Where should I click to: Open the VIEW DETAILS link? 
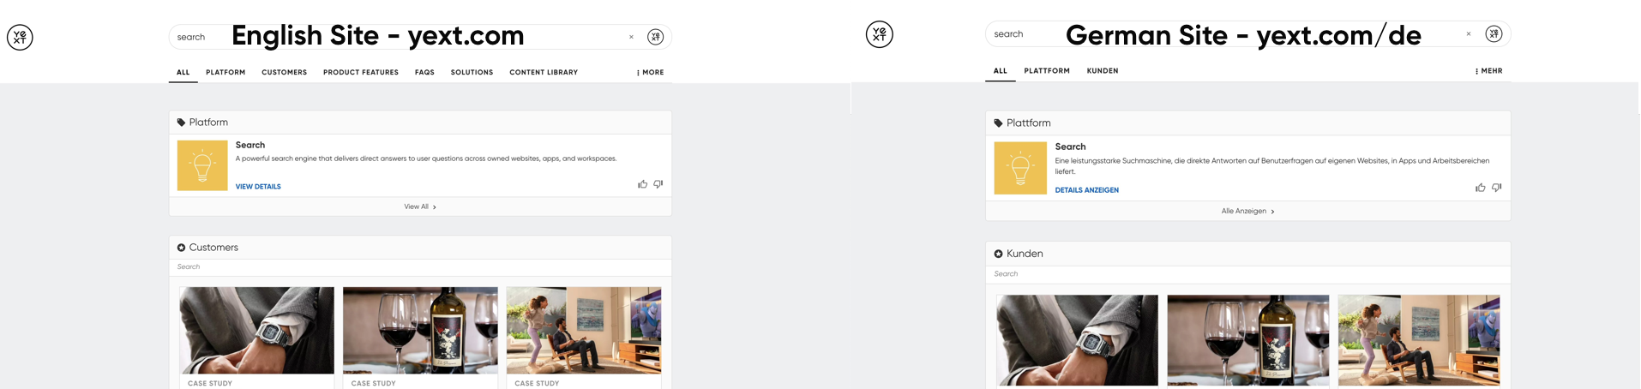point(258,187)
